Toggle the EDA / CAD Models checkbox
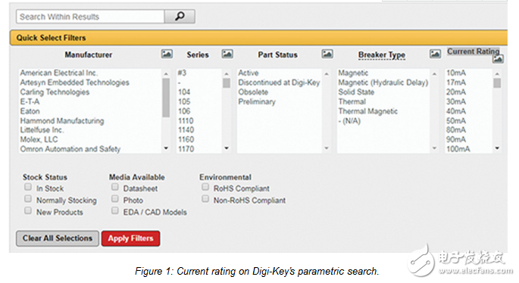This screenshot has height=283, width=519. (x=115, y=210)
